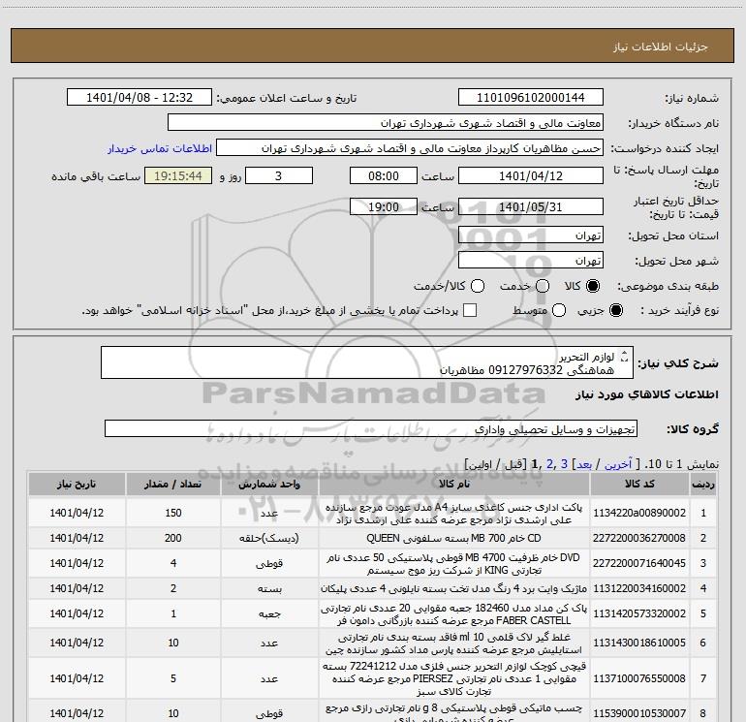The height and width of the screenshot is (722, 746).
Task: Select the کالا/خدمت radio button
Action: click(478, 286)
